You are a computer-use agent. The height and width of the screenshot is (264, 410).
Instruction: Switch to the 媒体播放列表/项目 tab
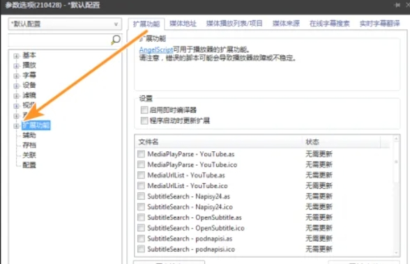click(x=234, y=24)
